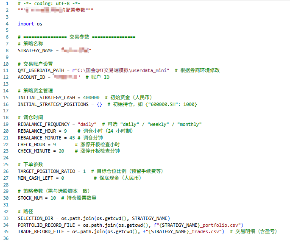Click the REBALANCE_HOUR variable name
The height and width of the screenshot is (245, 290).
(x=37, y=131)
